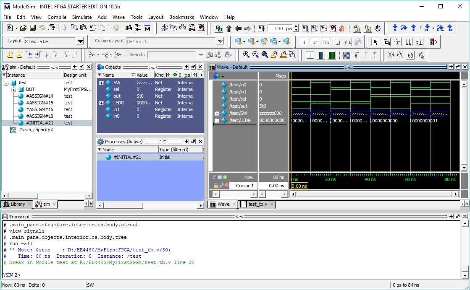Toggle the cursor lock padlock icon
The width and height of the screenshot is (470, 290).
point(216,186)
